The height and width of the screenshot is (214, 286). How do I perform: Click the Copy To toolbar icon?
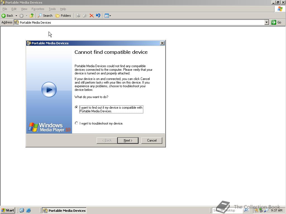(x=85, y=16)
